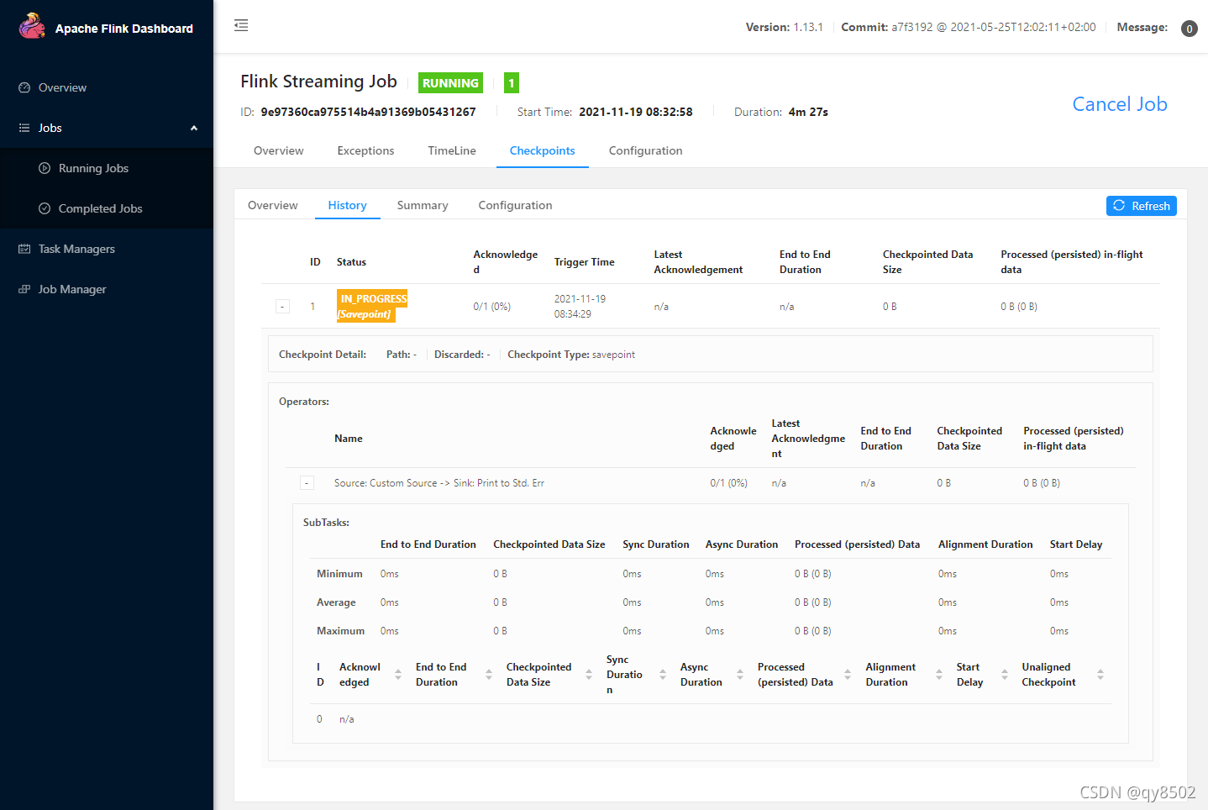
Task: Click the Cancel Job link
Action: [x=1120, y=104]
